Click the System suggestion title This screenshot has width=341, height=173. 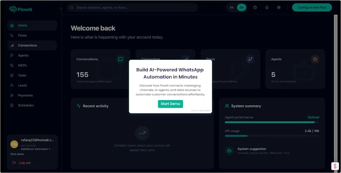251,149
